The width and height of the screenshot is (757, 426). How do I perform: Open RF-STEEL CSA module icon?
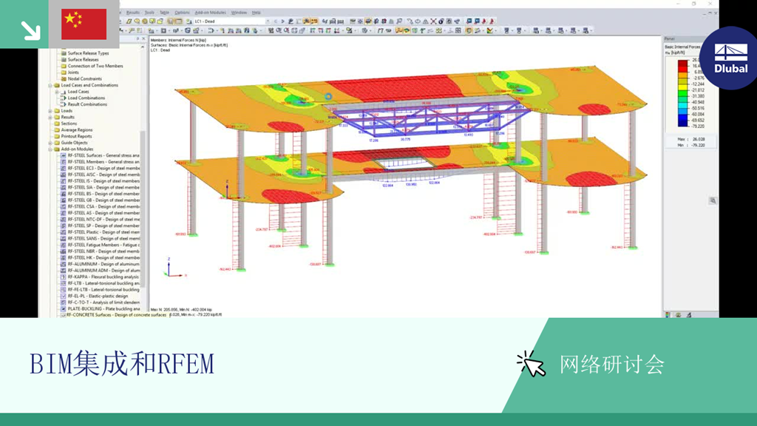pos(64,206)
